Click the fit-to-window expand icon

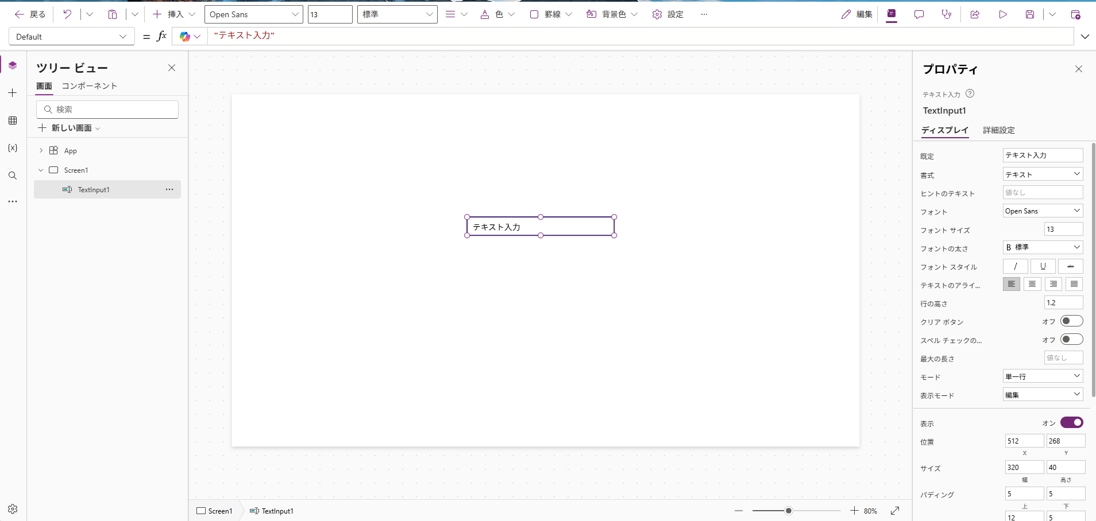pyautogui.click(x=895, y=511)
